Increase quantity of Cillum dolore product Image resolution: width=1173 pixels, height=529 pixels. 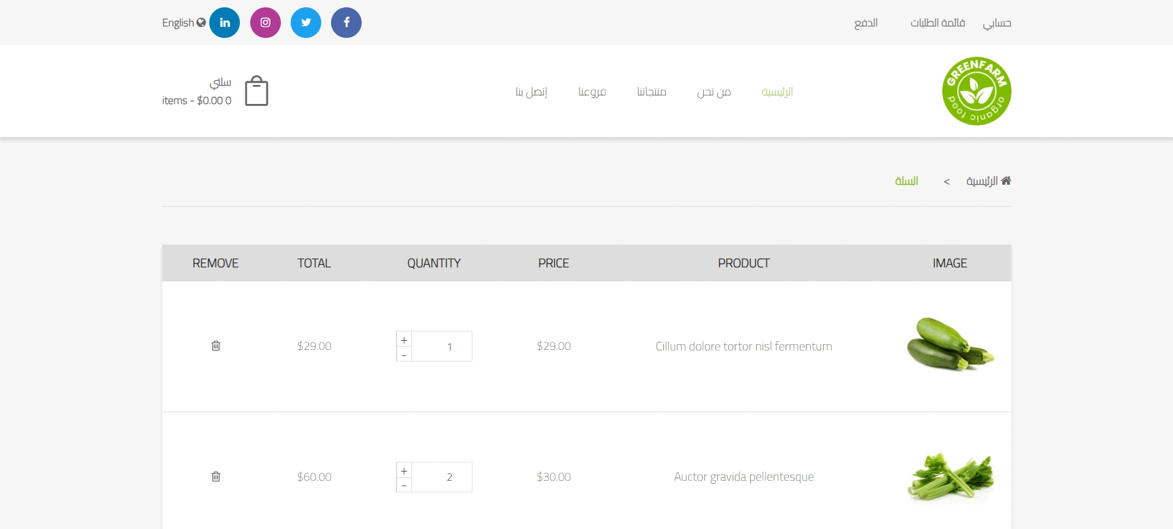point(404,340)
